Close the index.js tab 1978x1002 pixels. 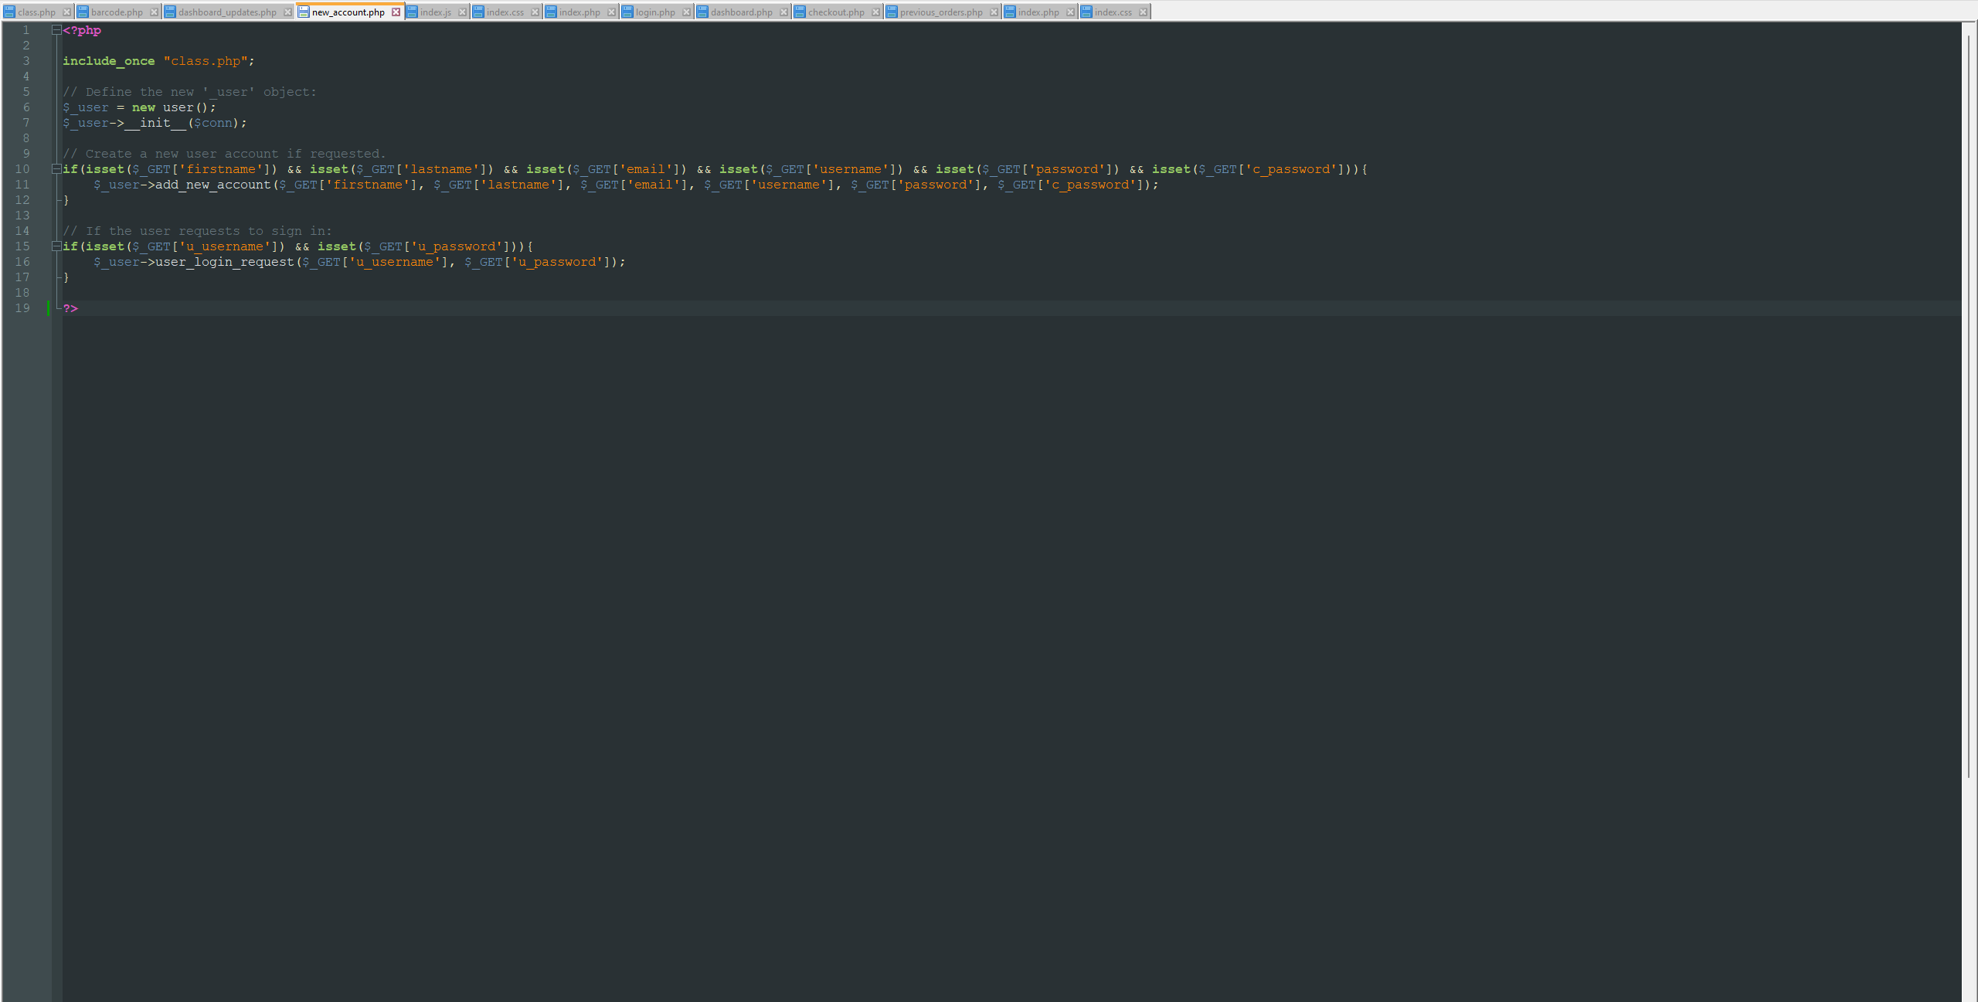tap(462, 12)
